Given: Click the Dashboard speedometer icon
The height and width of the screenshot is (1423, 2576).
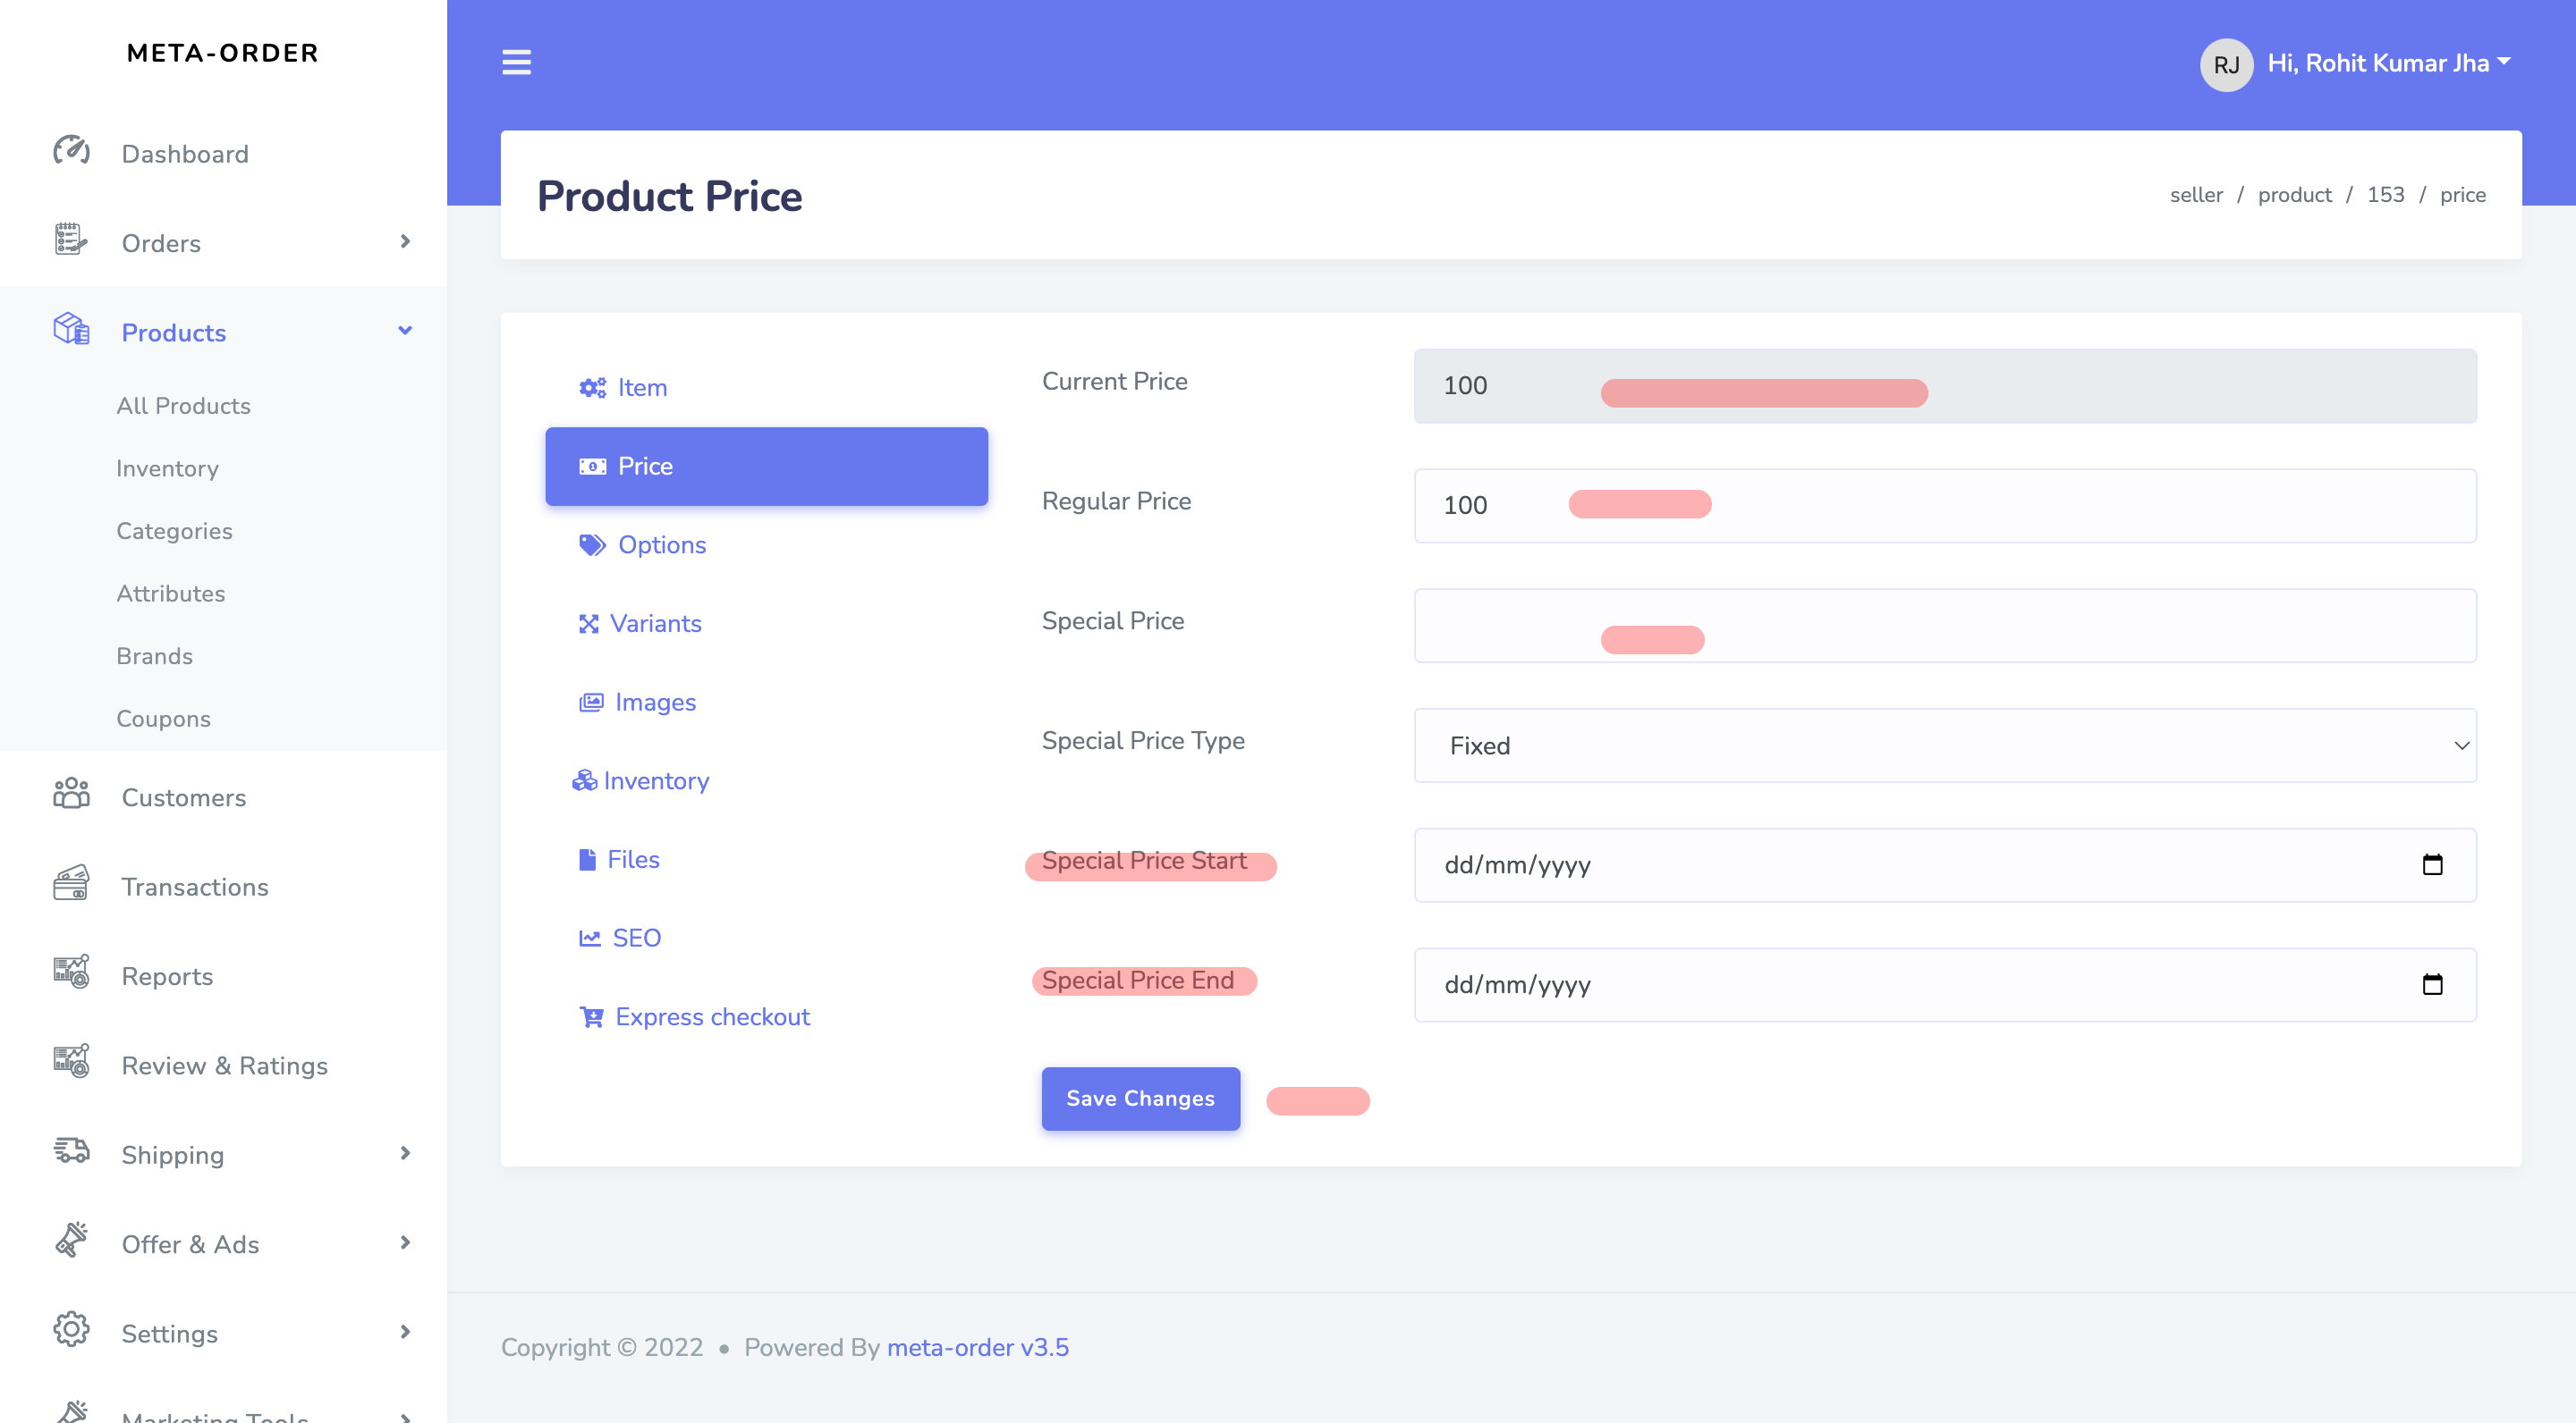Looking at the screenshot, I should [x=71, y=151].
